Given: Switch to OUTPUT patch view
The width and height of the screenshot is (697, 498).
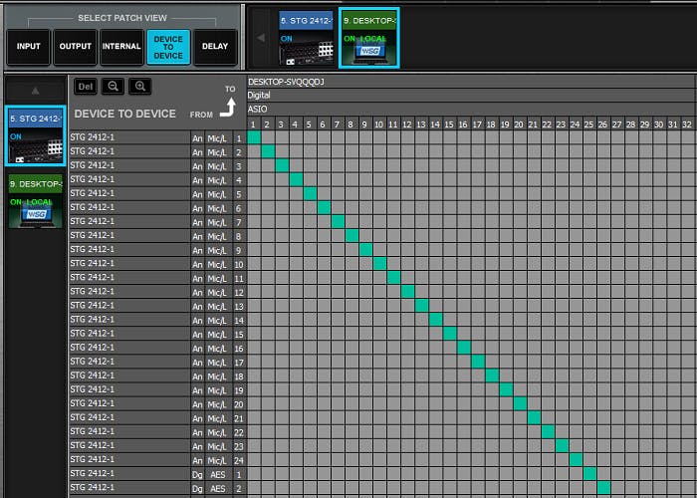Looking at the screenshot, I should (x=75, y=47).
